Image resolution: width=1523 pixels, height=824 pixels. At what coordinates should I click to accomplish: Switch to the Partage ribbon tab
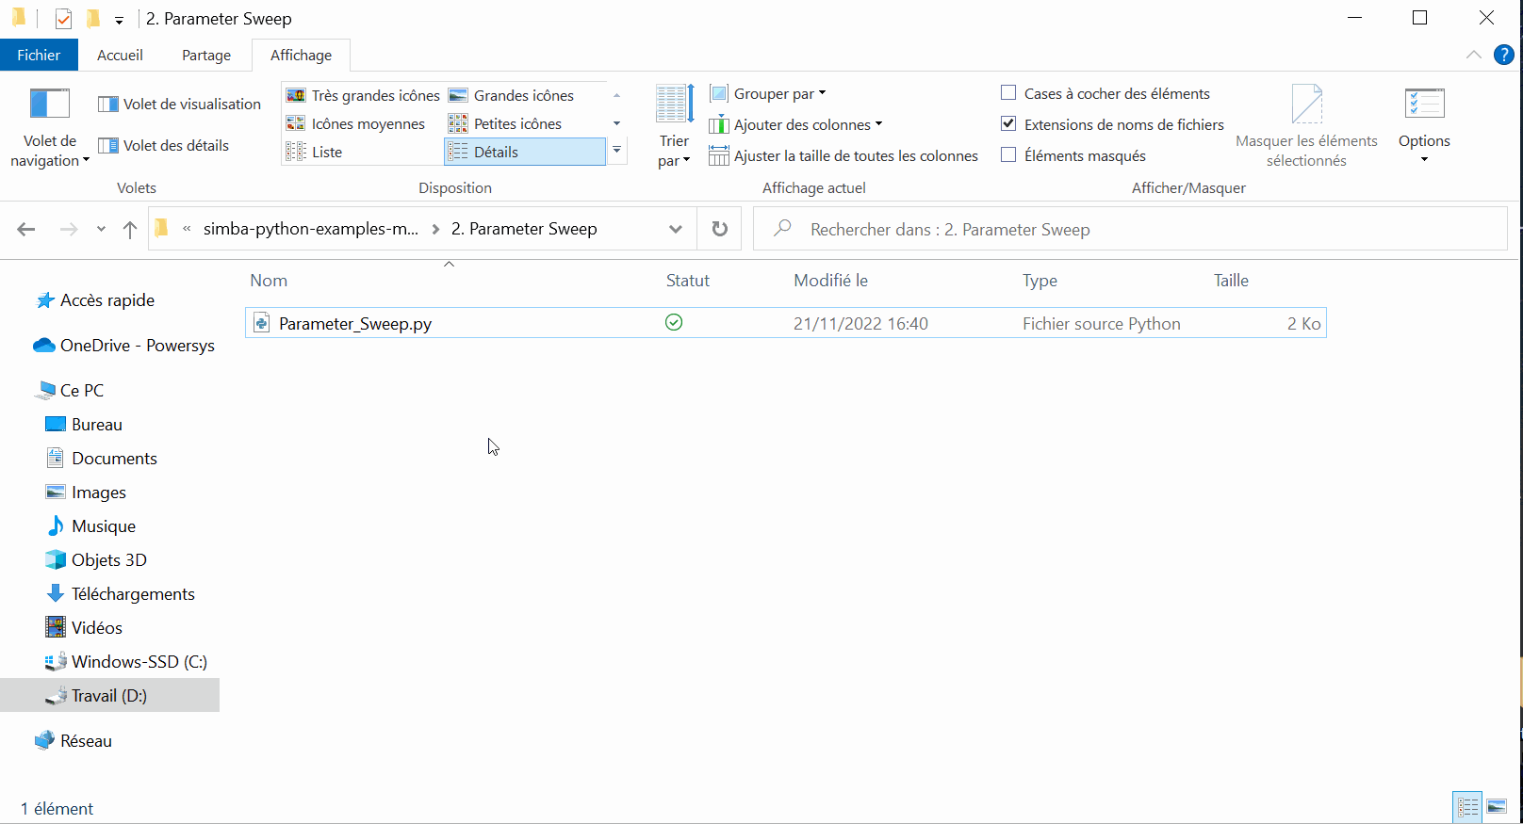click(x=206, y=56)
